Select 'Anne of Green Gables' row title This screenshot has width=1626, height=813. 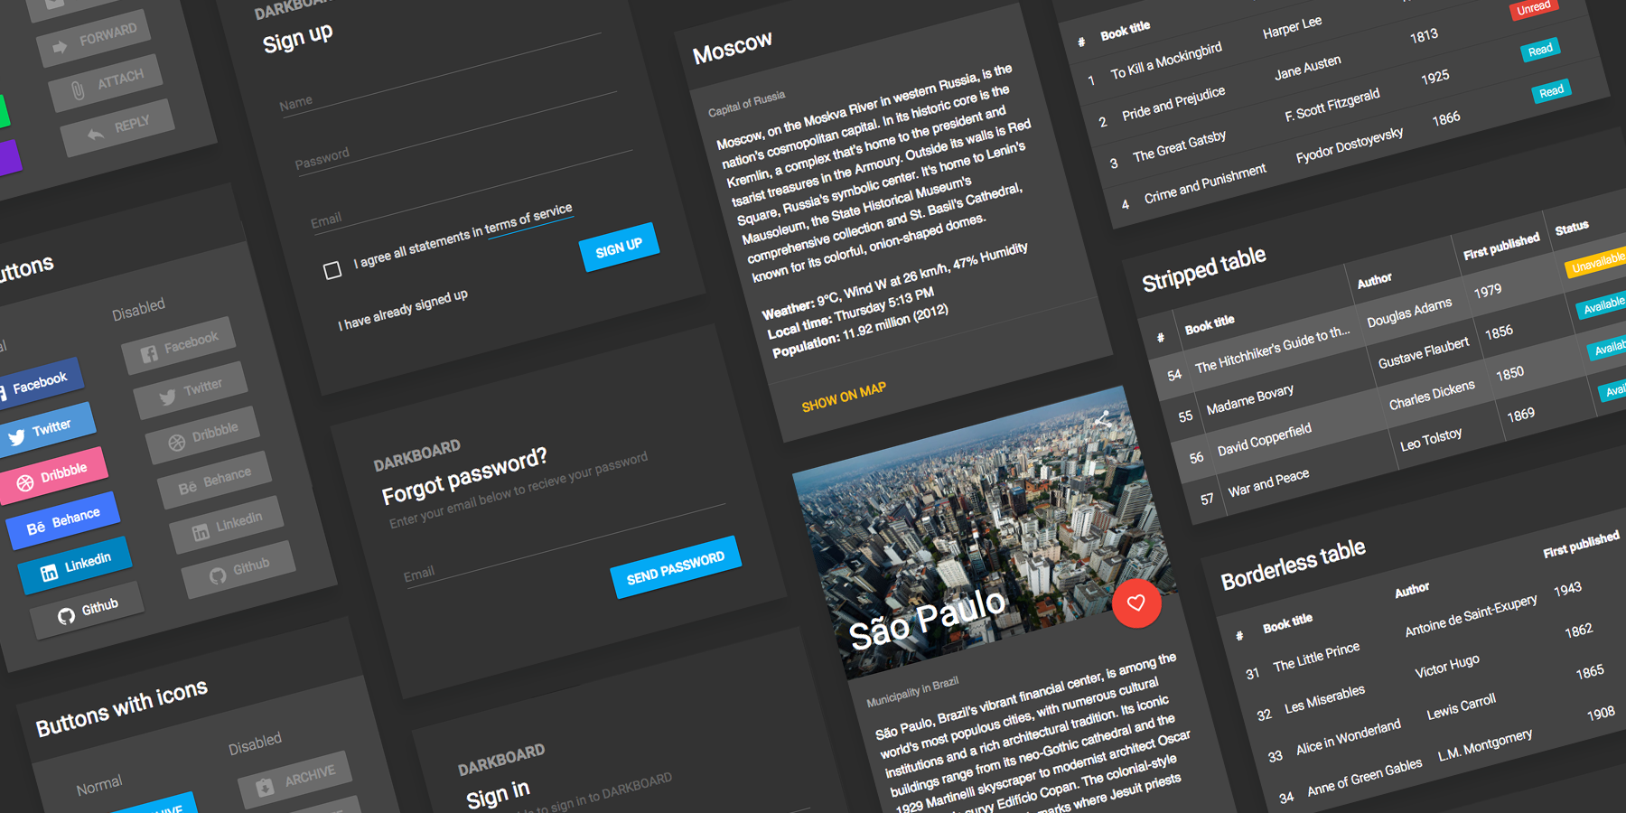[1365, 777]
